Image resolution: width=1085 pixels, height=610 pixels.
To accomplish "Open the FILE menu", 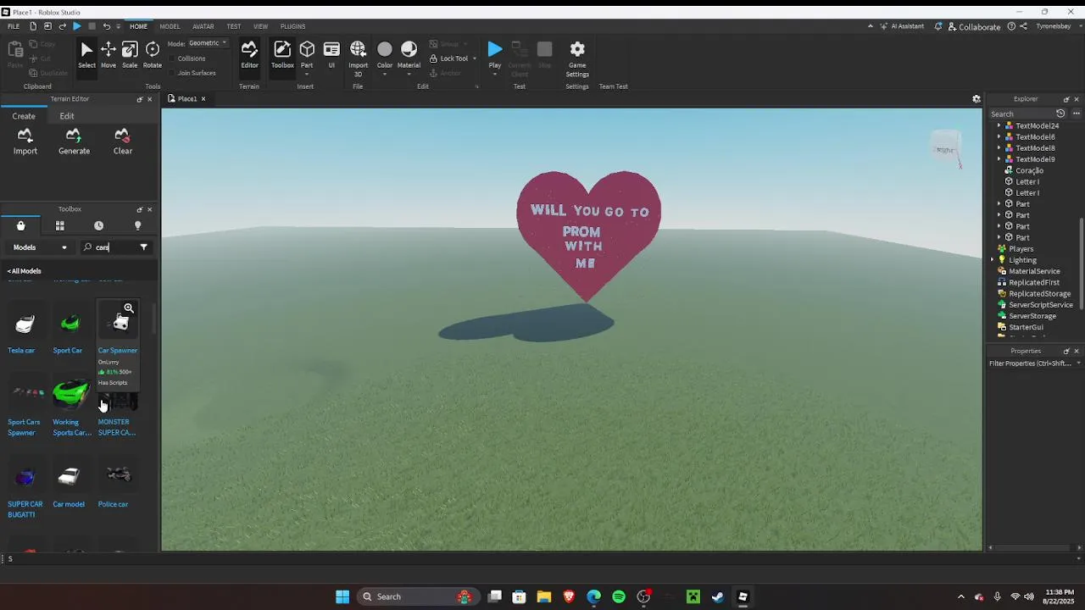I will pos(14,26).
